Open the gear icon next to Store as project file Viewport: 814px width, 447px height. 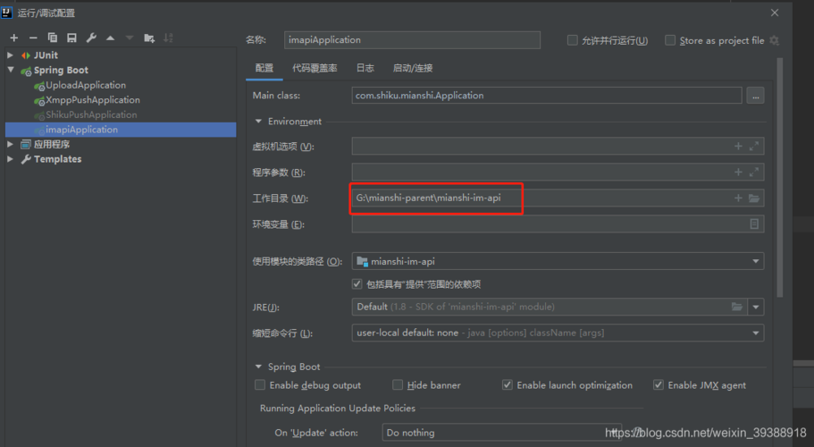click(774, 40)
